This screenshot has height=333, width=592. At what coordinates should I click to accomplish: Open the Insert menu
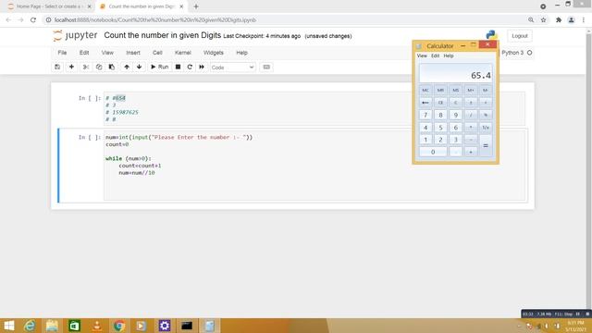(x=133, y=53)
